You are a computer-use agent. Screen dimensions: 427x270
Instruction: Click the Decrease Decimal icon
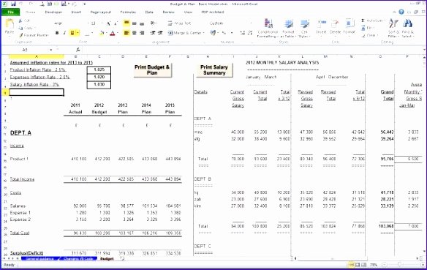(250, 33)
